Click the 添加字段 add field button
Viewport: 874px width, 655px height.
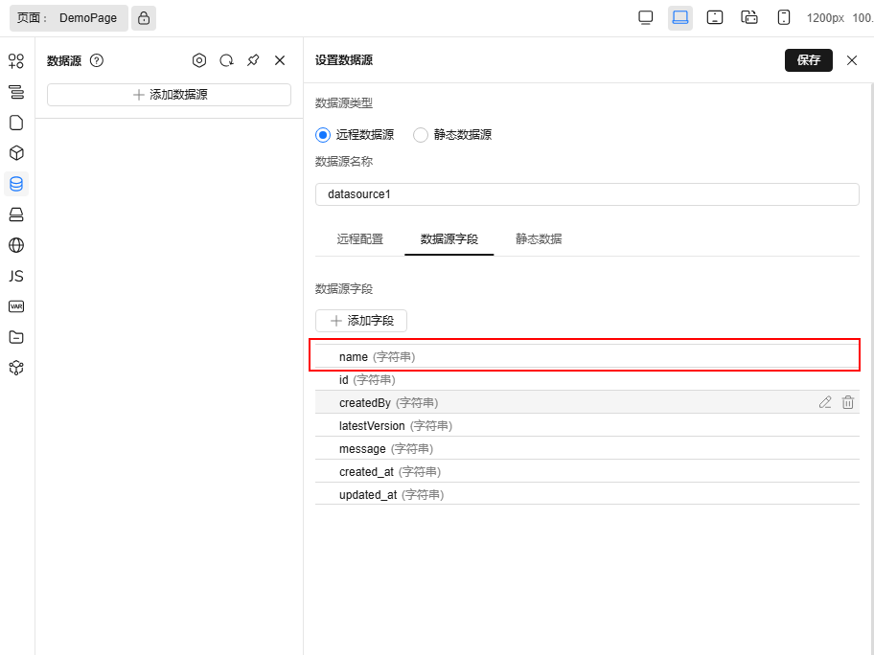point(361,321)
